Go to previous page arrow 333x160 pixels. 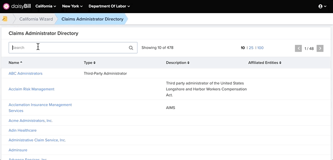(x=298, y=48)
